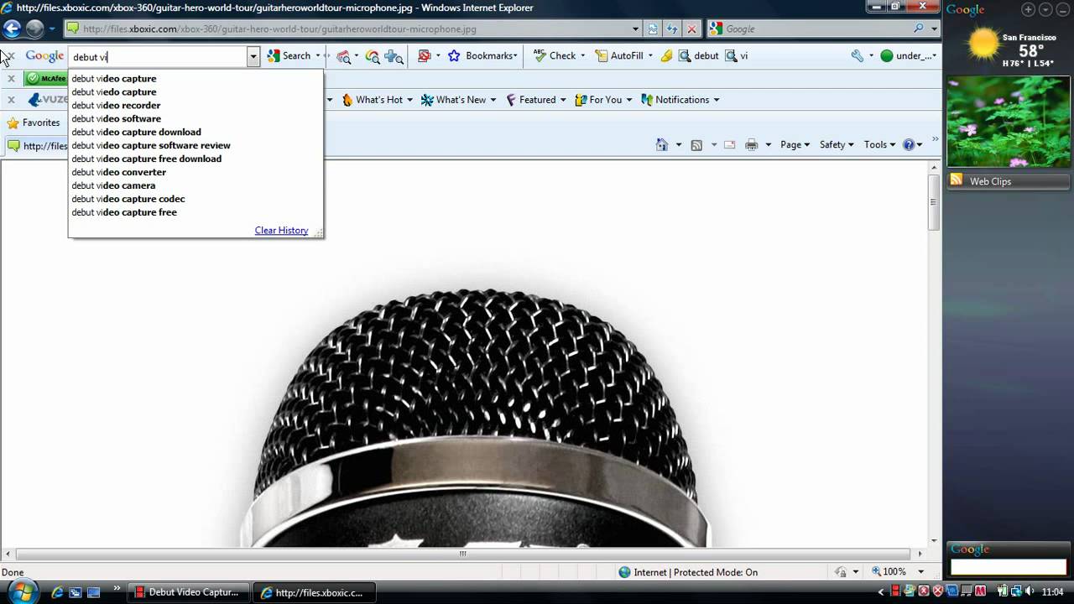Image resolution: width=1074 pixels, height=604 pixels.
Task: Open the For You menu
Action: click(603, 99)
